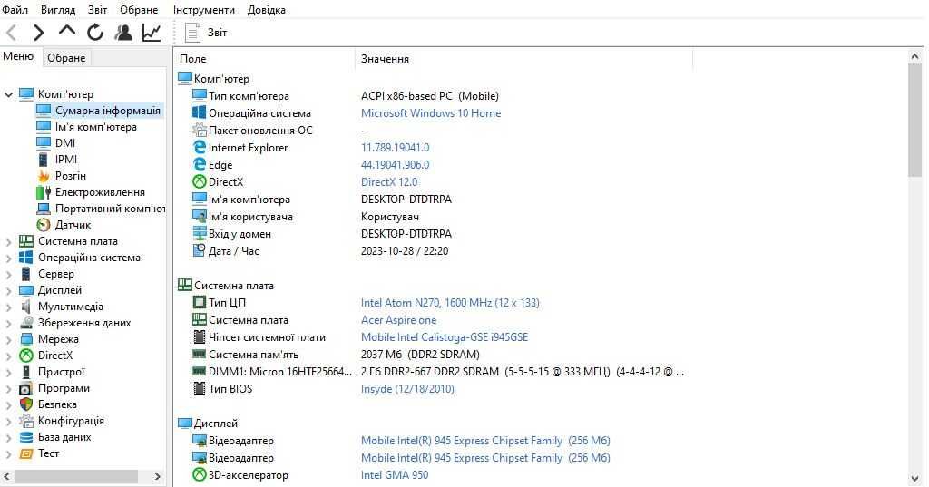
Task: Click the Сервер icon in the tree
Action: [x=26, y=274]
